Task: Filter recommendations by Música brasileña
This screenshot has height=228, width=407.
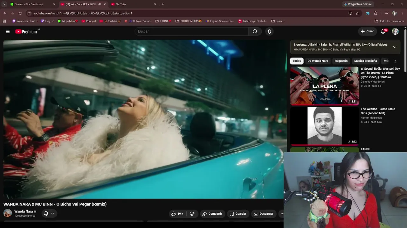Action: click(365, 61)
